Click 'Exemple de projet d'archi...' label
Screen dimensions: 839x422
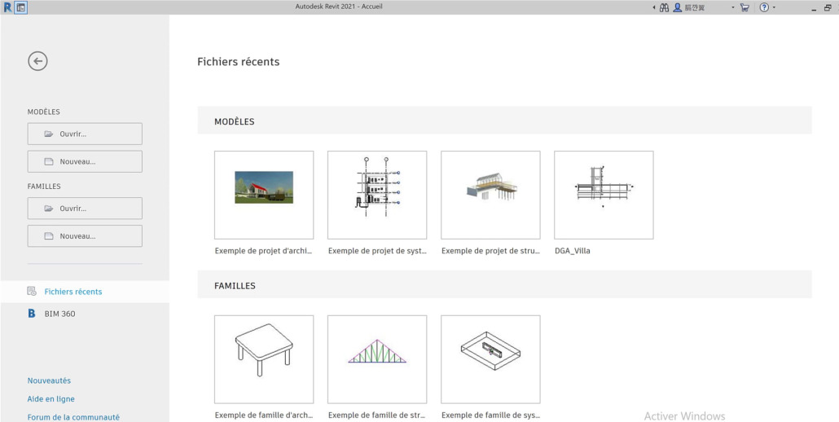pyautogui.click(x=263, y=251)
